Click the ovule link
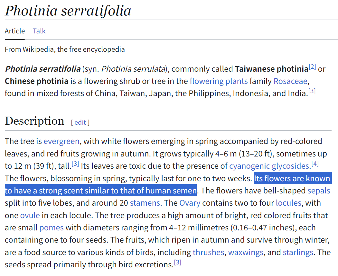The height and width of the screenshot is (276, 338). (30, 215)
